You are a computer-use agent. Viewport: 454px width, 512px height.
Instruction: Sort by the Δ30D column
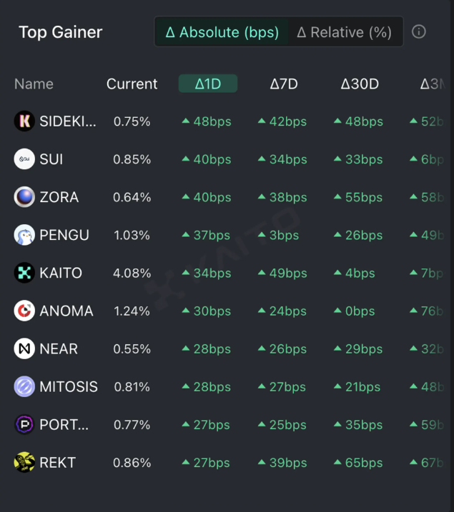click(360, 84)
